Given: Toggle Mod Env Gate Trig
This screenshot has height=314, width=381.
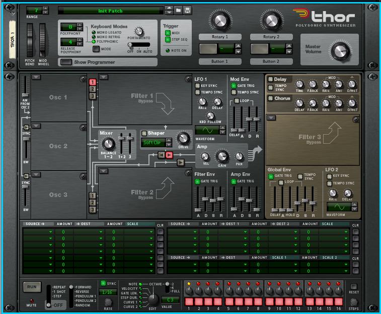Looking at the screenshot, I should click(x=234, y=85).
